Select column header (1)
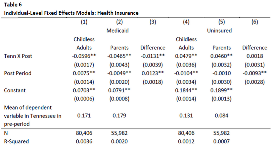This screenshot has width=276, height=146. [84, 22]
